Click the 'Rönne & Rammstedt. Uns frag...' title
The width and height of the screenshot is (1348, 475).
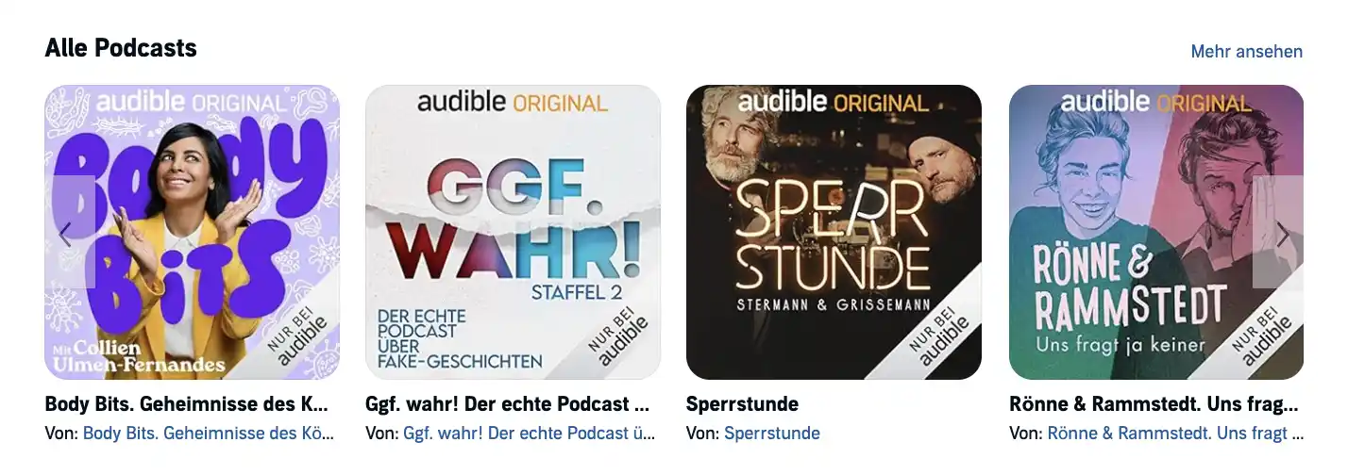1154,404
